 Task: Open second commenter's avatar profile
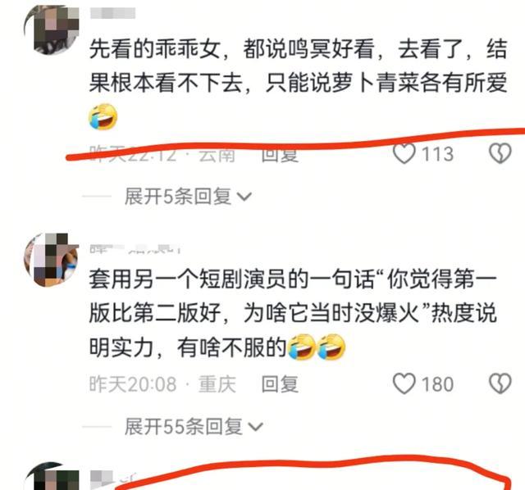click(x=52, y=260)
